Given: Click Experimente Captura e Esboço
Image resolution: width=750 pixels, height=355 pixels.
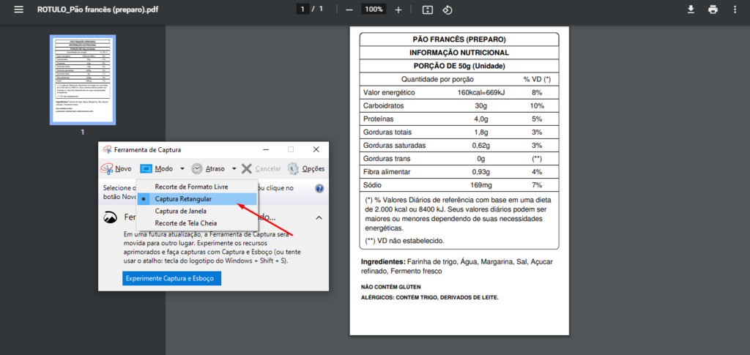Looking at the screenshot, I should (x=171, y=278).
